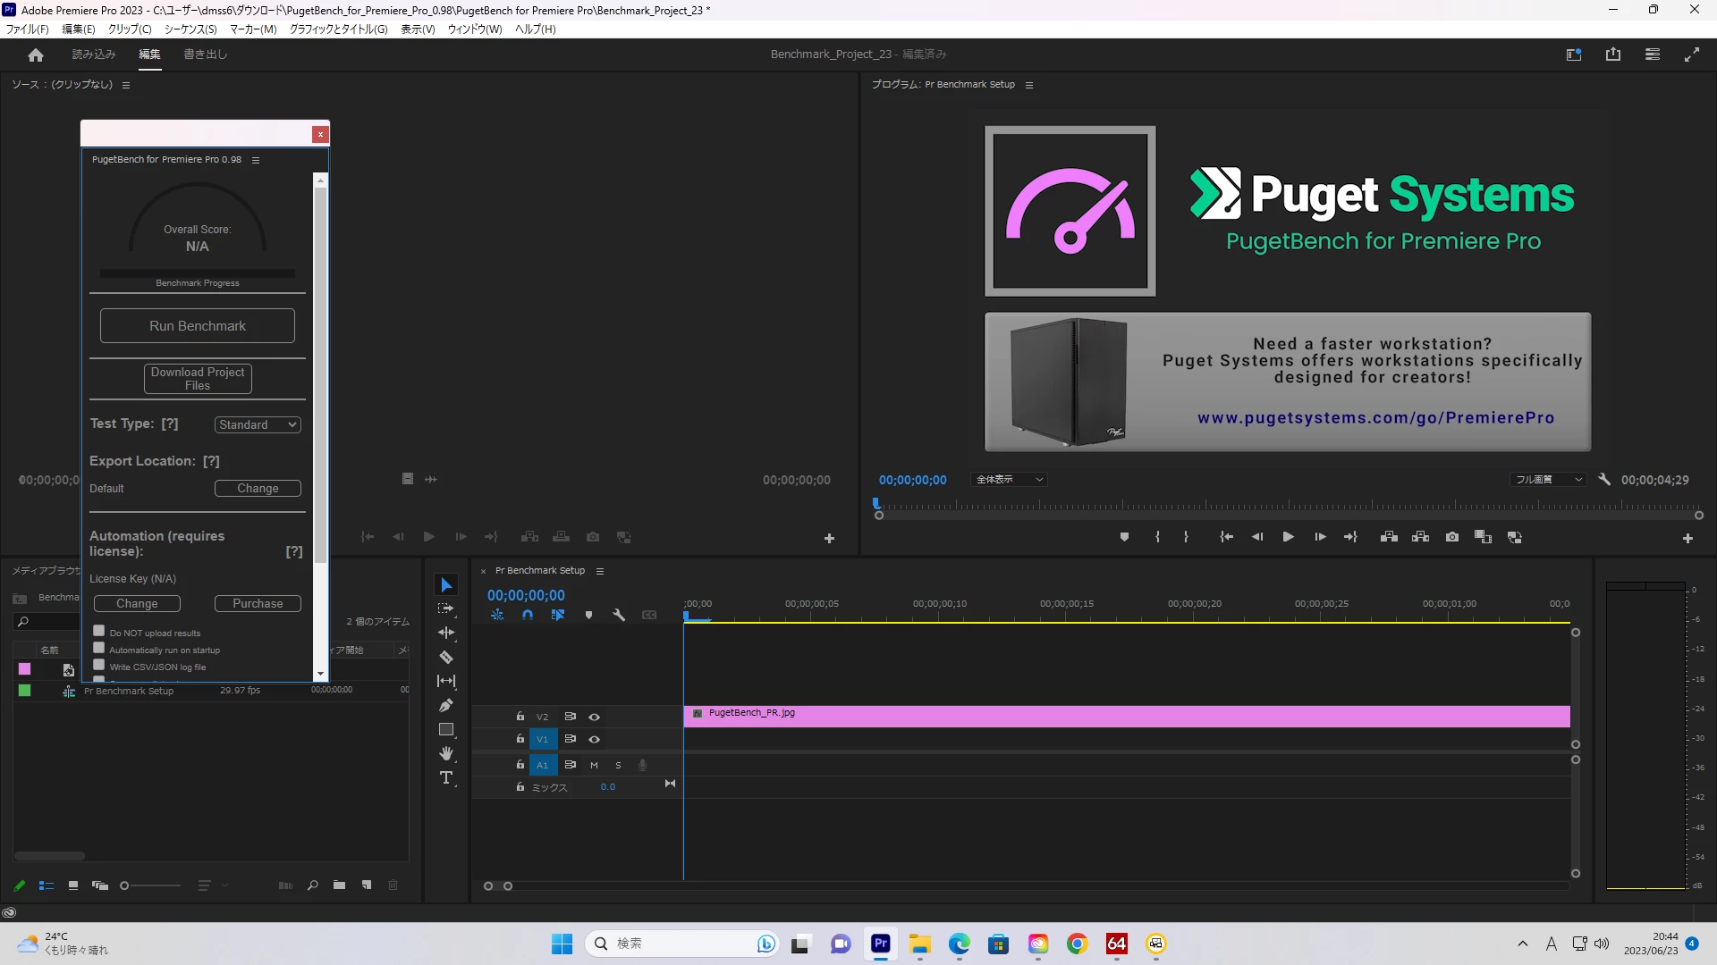Open the playback resolution dropdown in Program monitor
The width and height of the screenshot is (1717, 965).
(1548, 480)
